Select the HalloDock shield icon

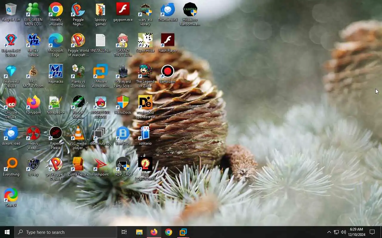click(123, 105)
